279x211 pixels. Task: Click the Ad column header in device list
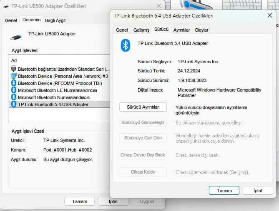14,60
